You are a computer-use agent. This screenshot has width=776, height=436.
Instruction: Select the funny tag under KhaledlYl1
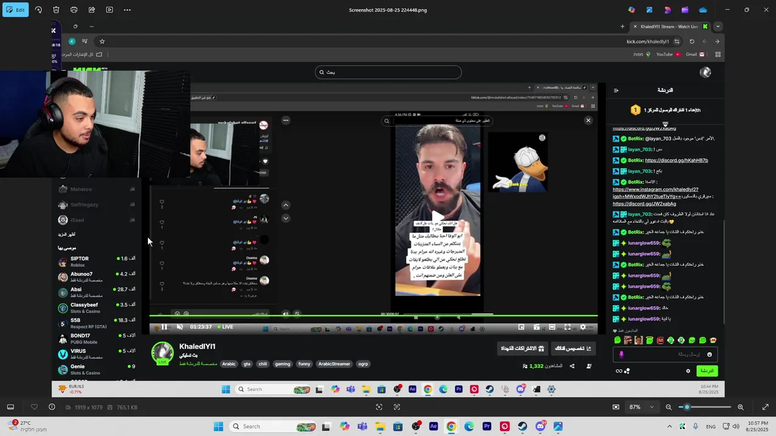[304, 364]
